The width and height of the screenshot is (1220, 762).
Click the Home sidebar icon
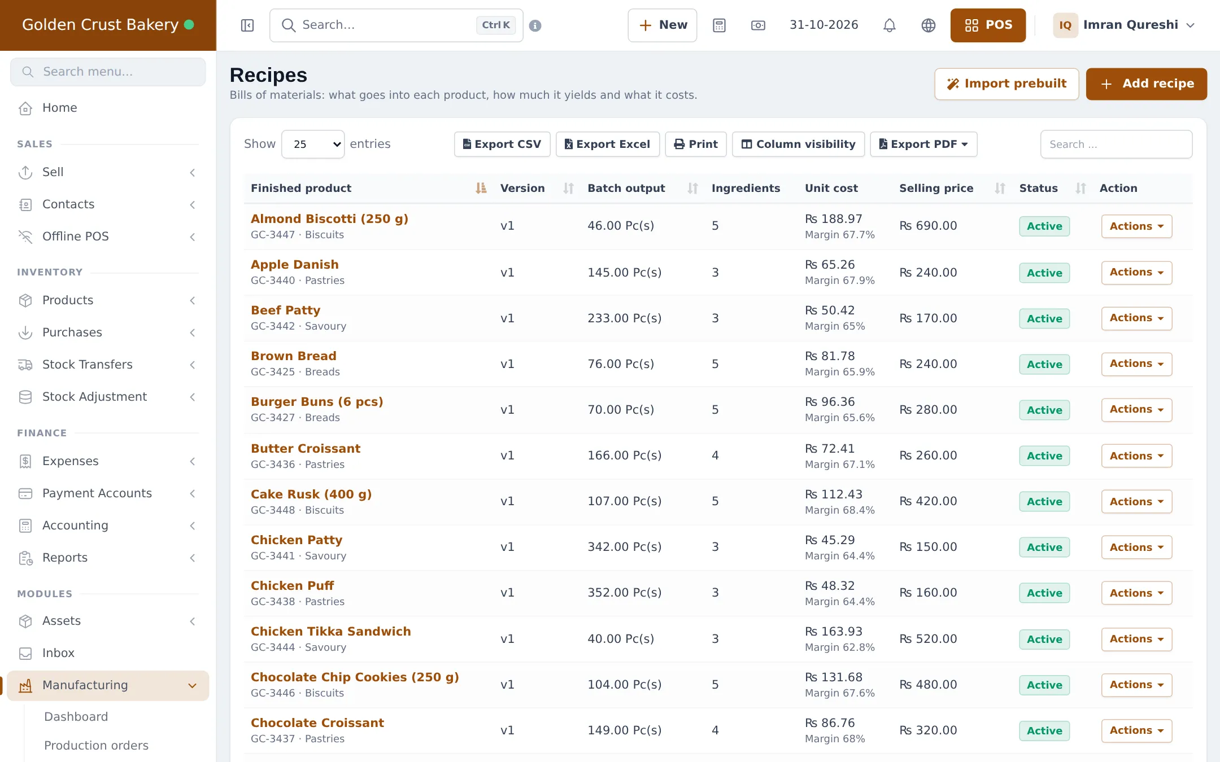pos(25,108)
